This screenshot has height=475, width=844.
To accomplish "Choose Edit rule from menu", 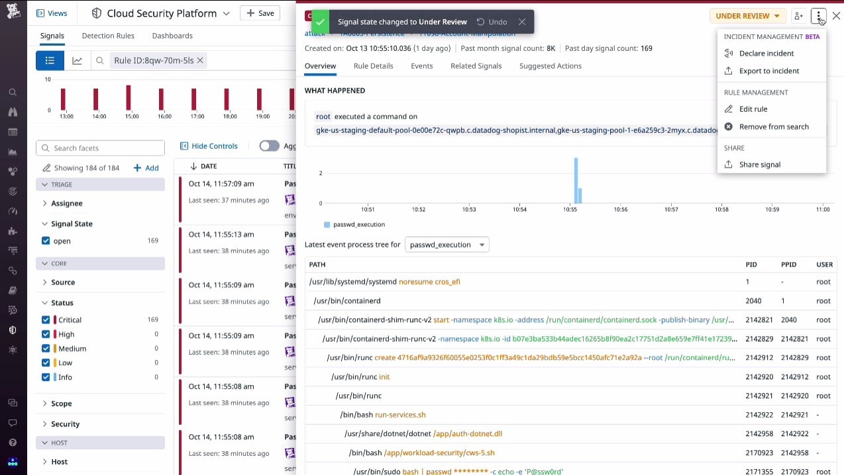I will point(771,109).
